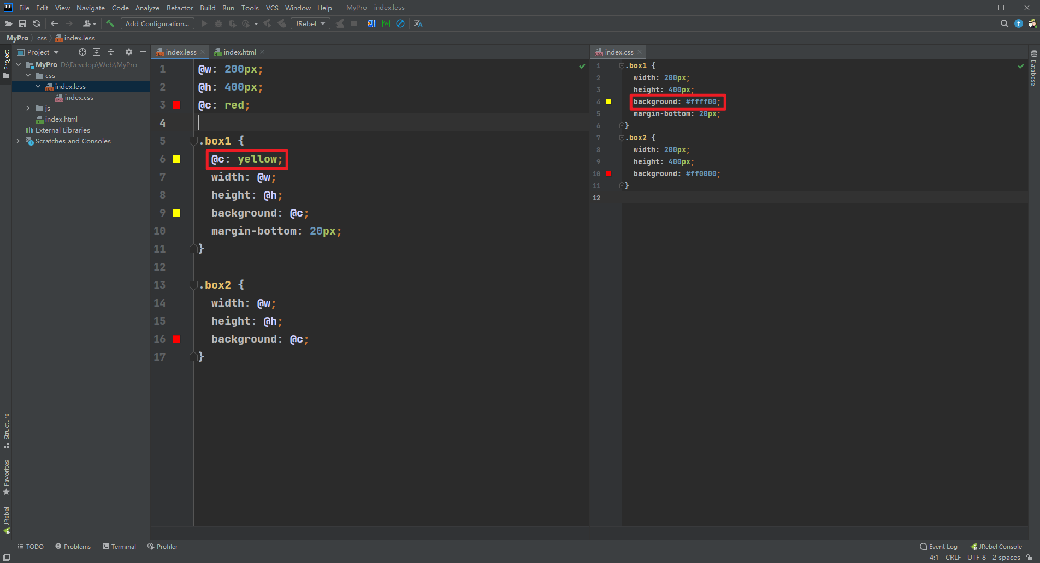
Task: Click the 4:1 caret position indicator
Action: (934, 557)
